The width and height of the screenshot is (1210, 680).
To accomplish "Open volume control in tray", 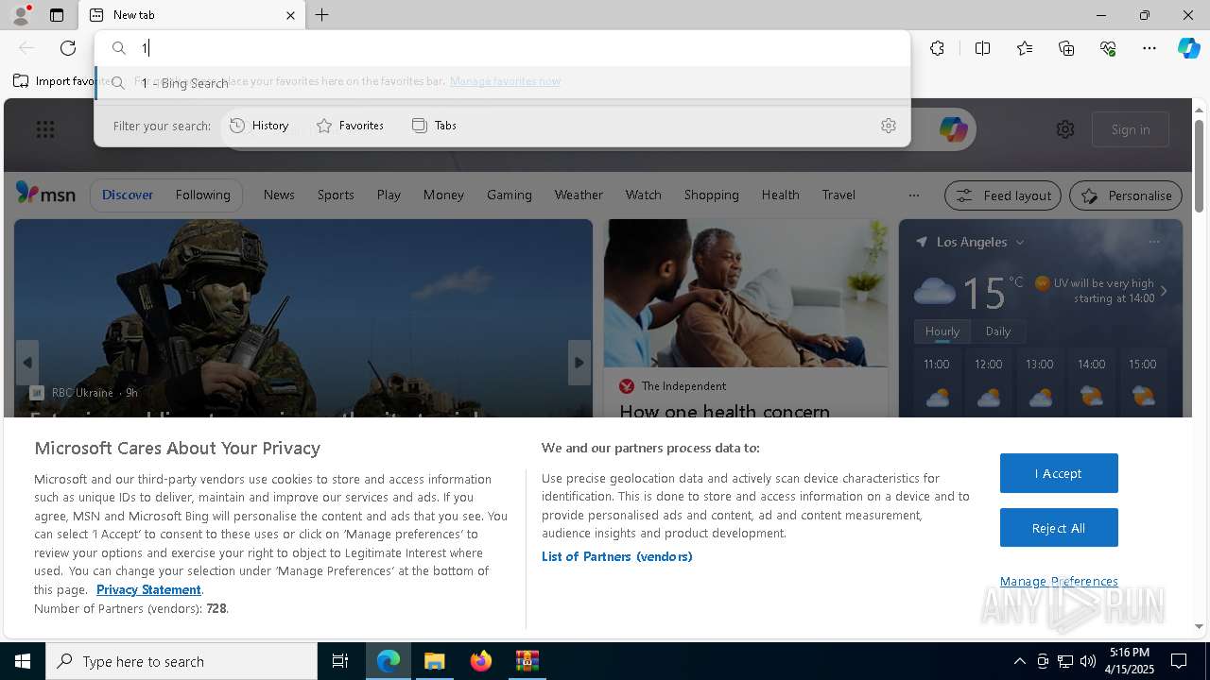I will coord(1087,661).
